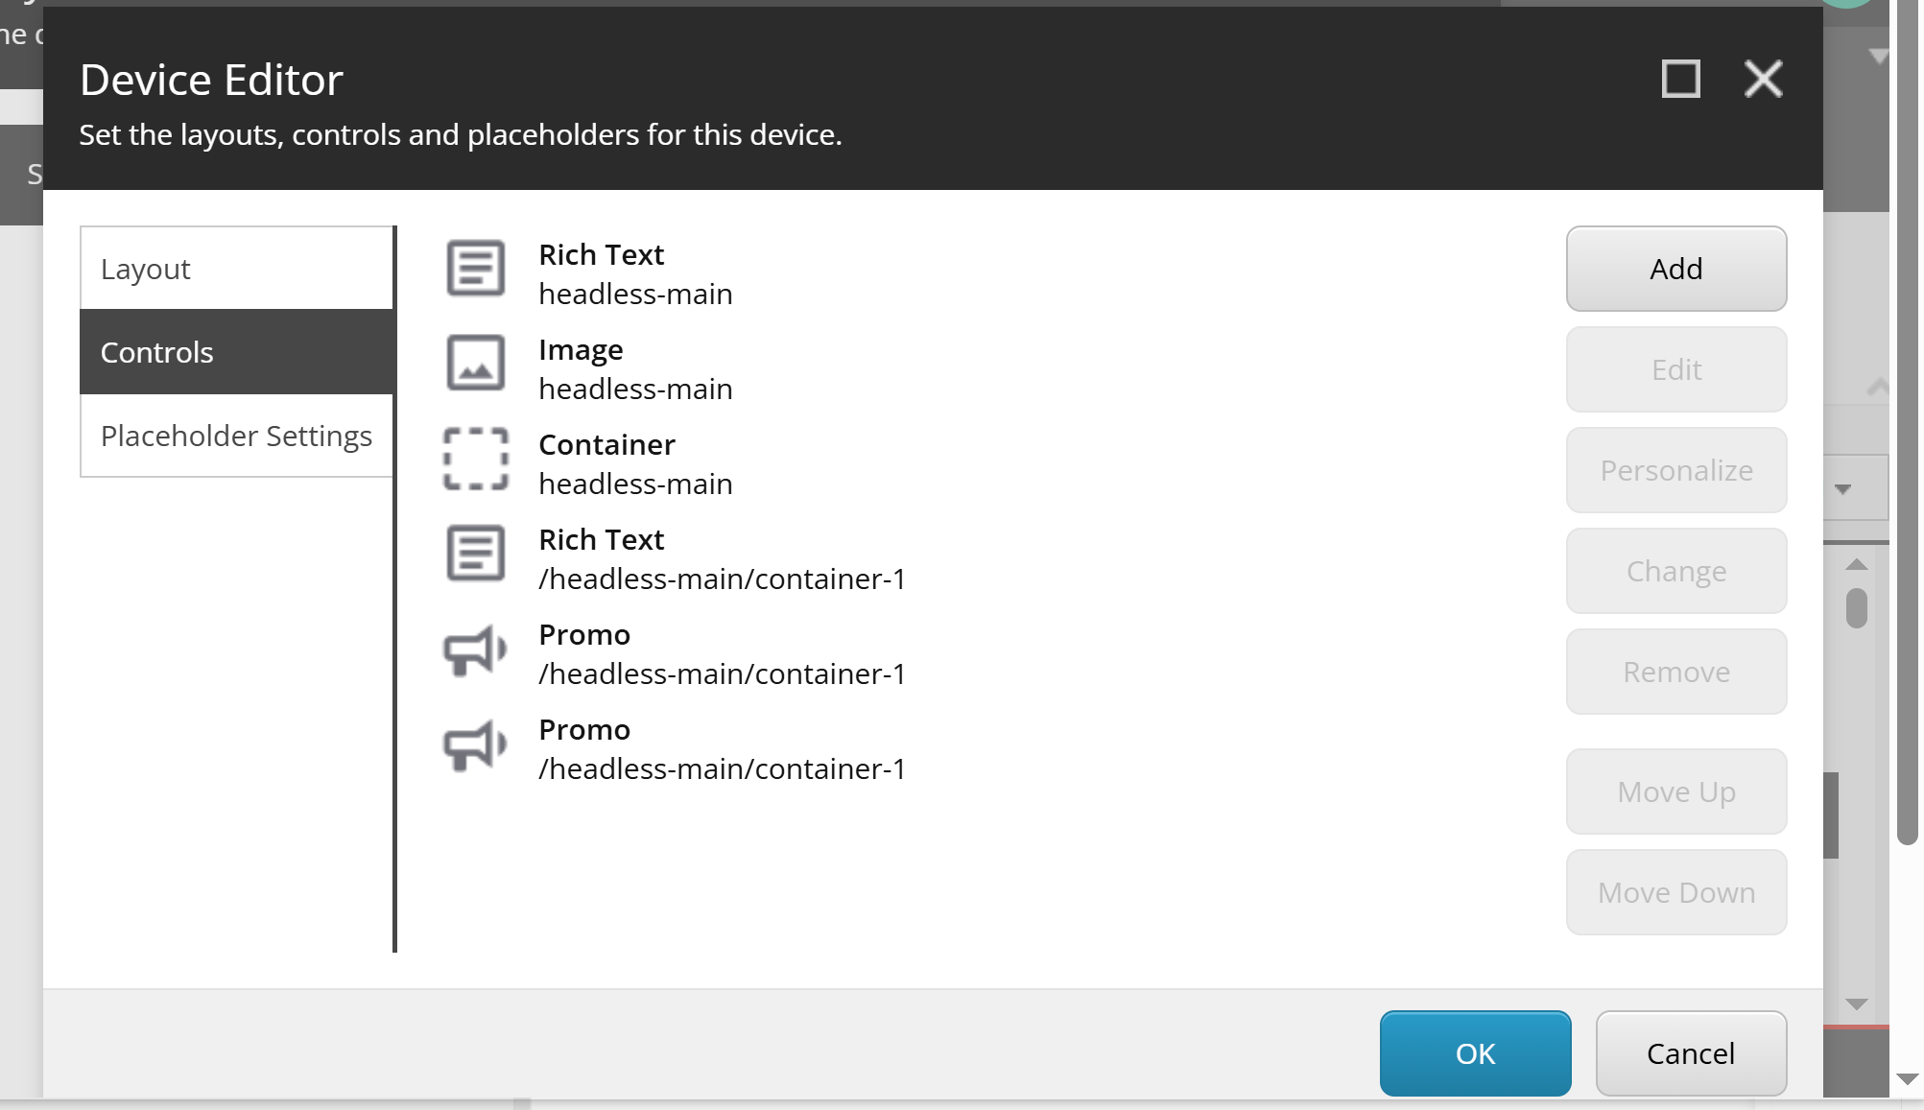Click the first Promo megaphone icon
The image size is (1924, 1110).
[475, 649]
